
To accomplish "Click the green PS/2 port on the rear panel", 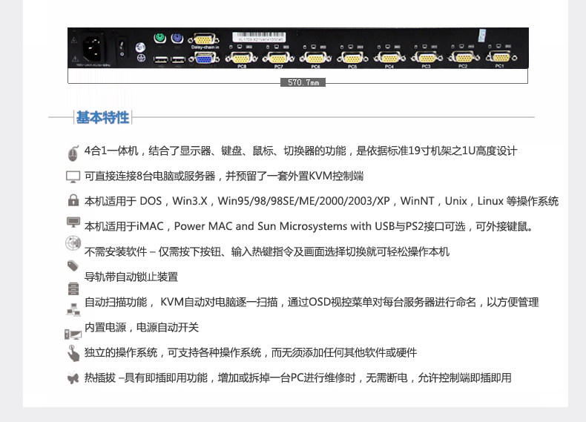I will 159,38.
